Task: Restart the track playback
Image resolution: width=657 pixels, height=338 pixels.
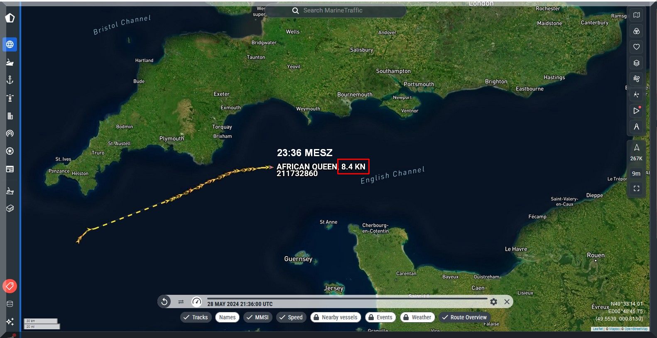Action: (164, 302)
